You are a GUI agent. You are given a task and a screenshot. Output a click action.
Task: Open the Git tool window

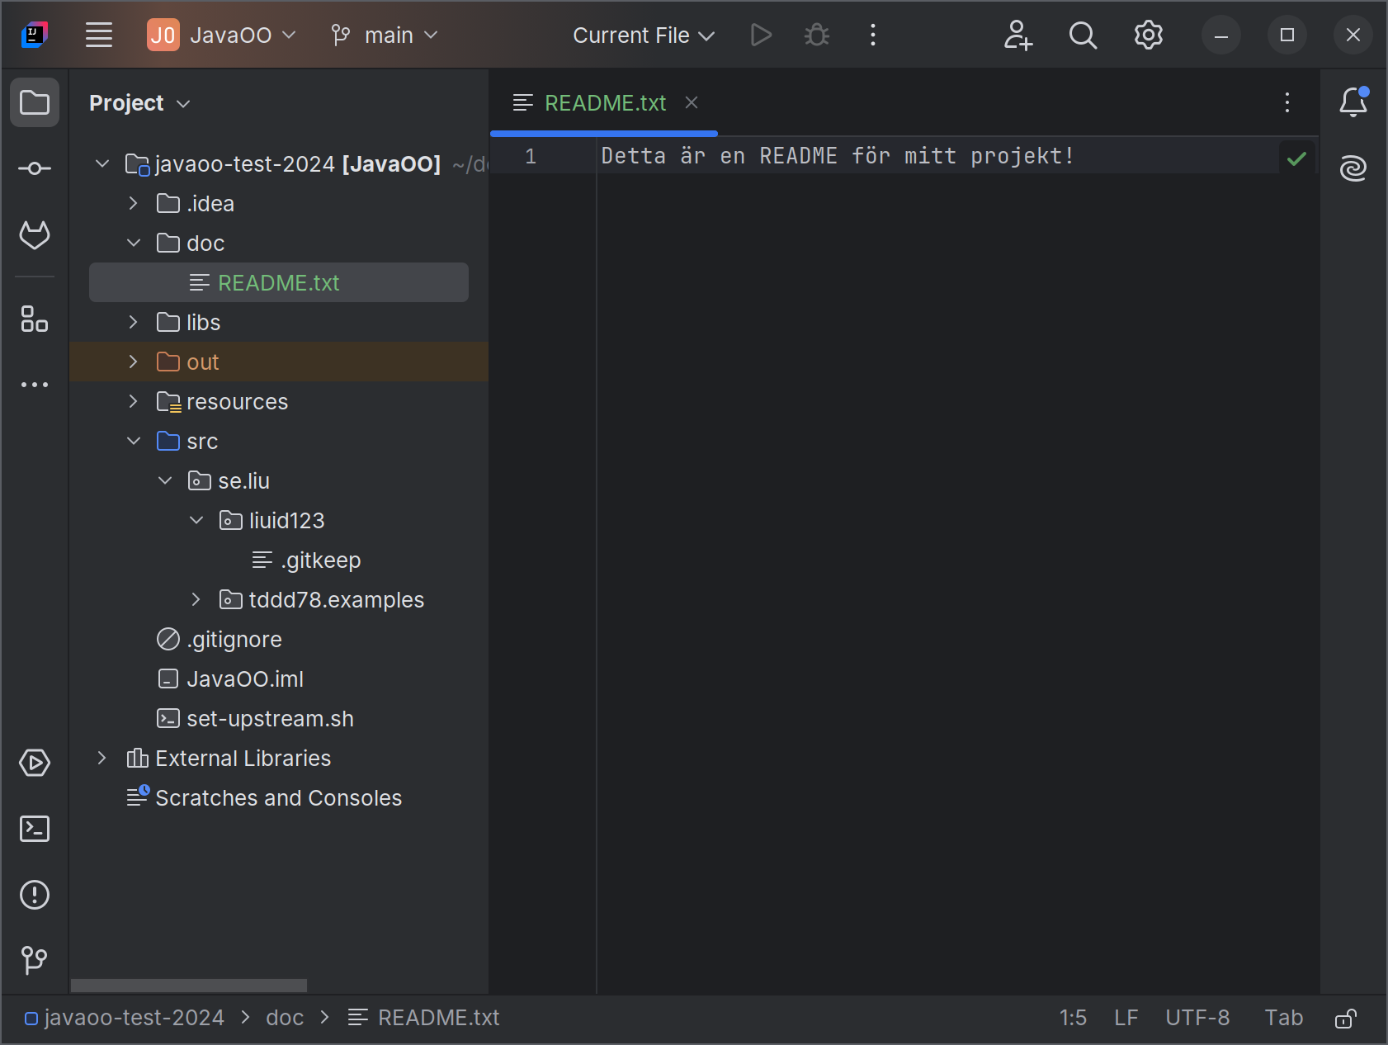tap(35, 960)
